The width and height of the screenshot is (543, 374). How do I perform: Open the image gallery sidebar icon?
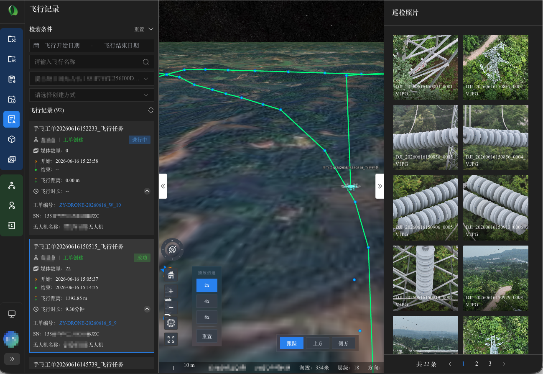[12, 159]
